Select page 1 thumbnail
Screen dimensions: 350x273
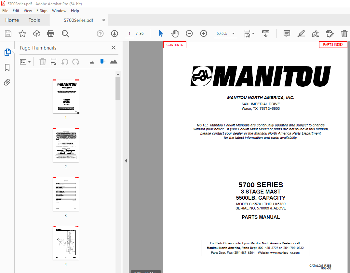click(66, 96)
